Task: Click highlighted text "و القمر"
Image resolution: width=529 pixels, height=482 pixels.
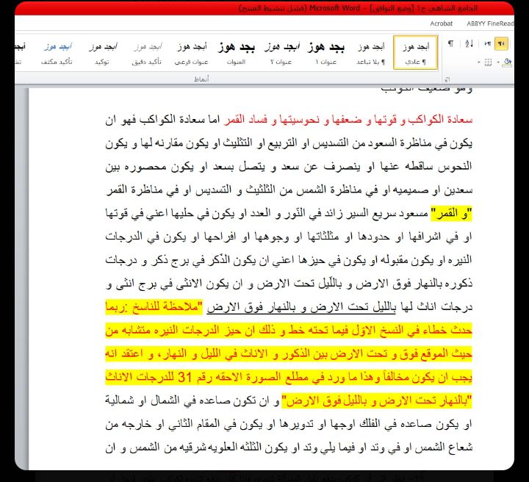Action: point(451,214)
